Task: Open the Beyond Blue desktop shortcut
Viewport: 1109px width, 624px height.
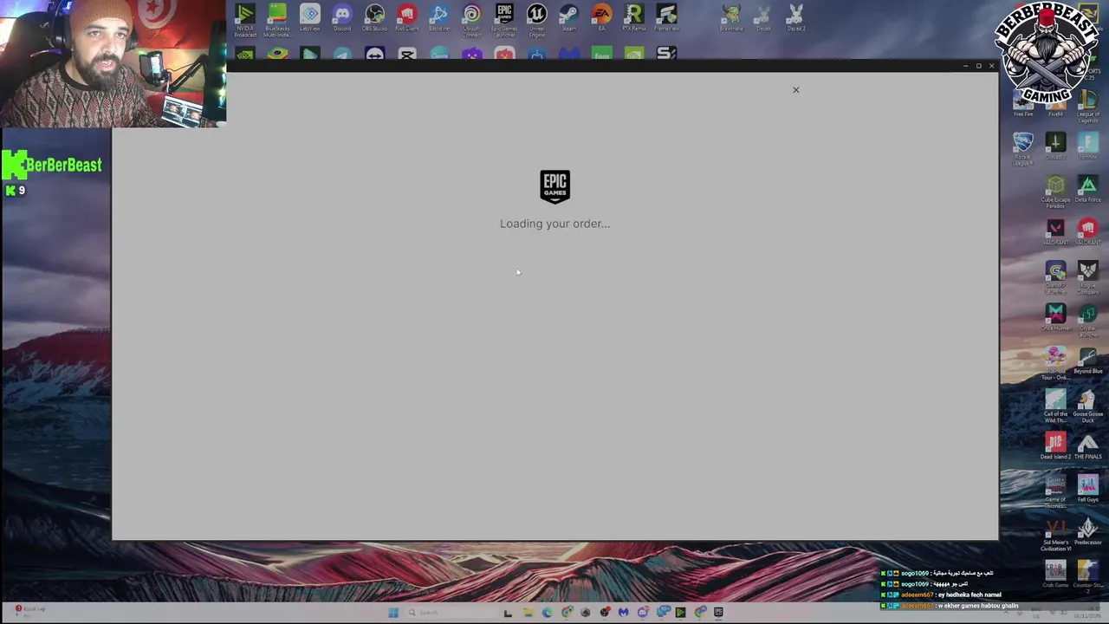Action: point(1088,361)
